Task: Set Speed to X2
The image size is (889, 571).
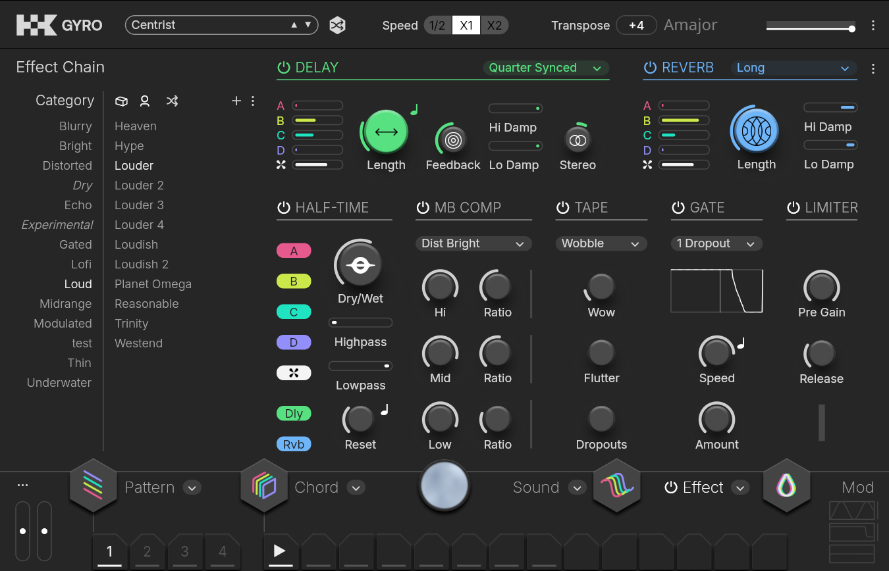Action: 494,26
